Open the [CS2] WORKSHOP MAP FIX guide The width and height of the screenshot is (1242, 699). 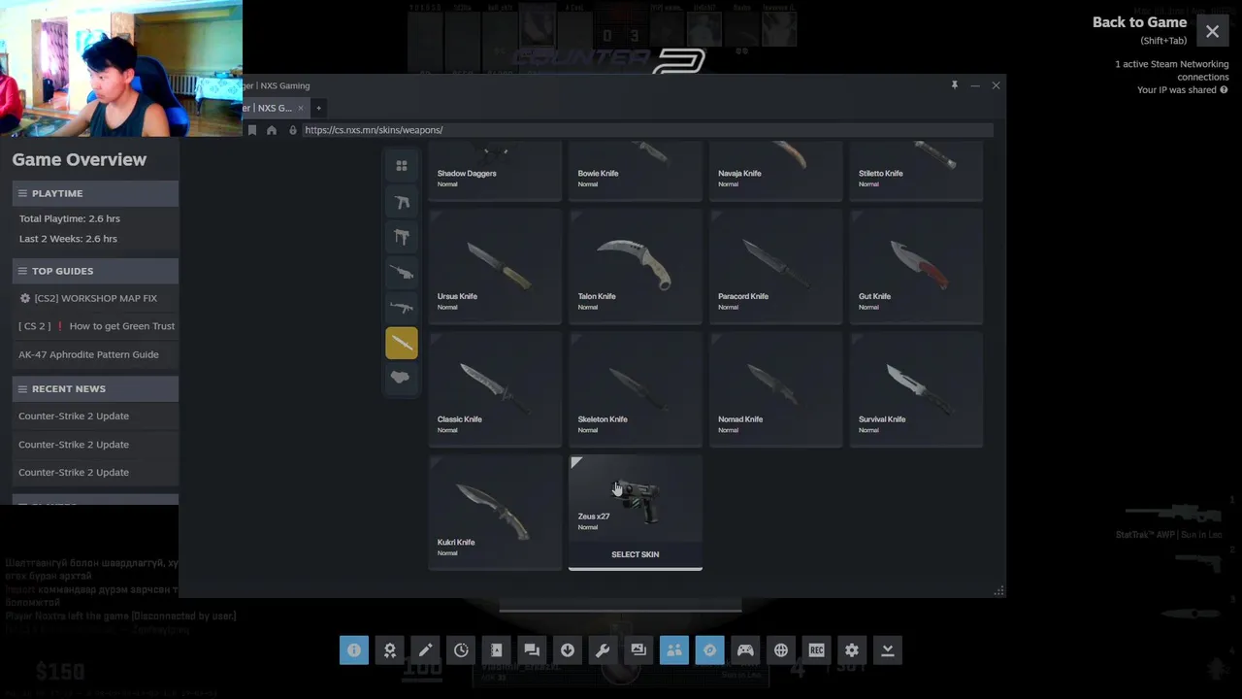pyautogui.click(x=95, y=298)
